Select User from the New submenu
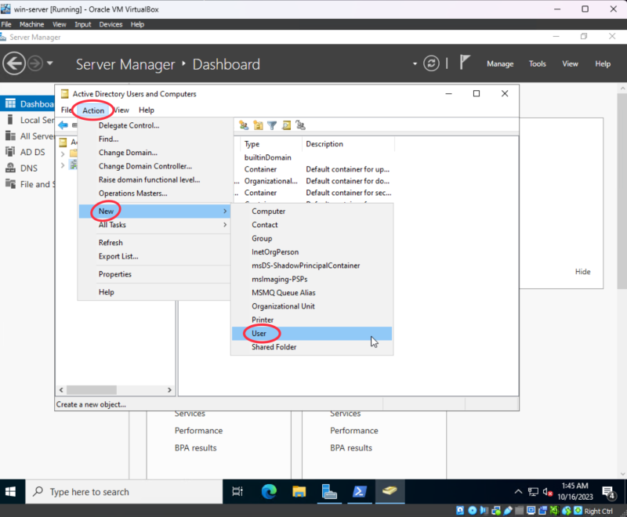 click(x=259, y=334)
